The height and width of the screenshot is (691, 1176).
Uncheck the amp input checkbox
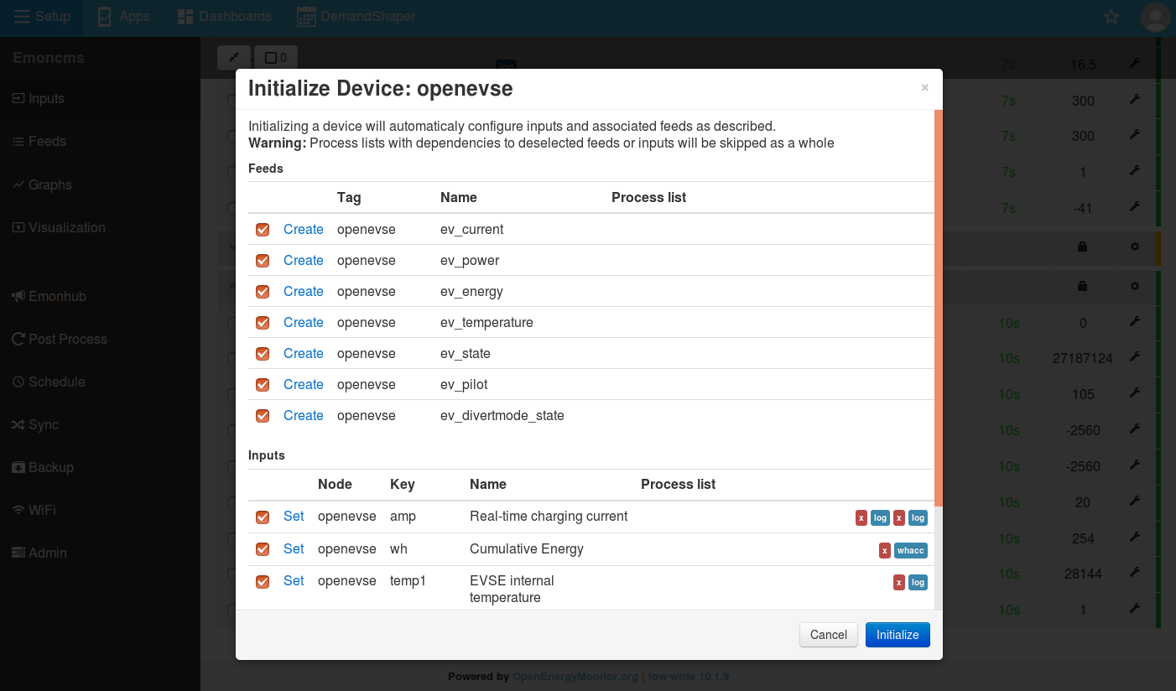tap(263, 517)
